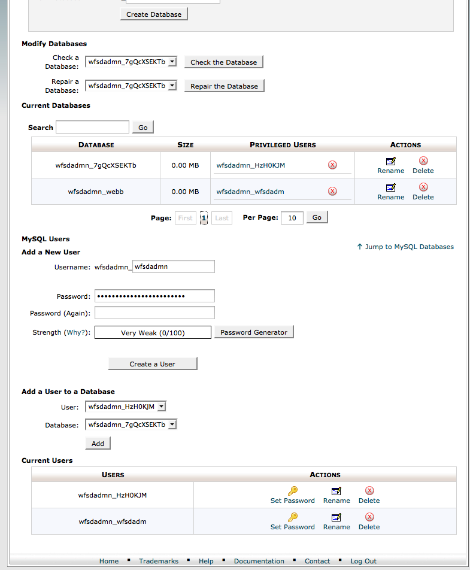Open the Check a Database dropdown
Screen dimensions: 470x570
[131, 62]
